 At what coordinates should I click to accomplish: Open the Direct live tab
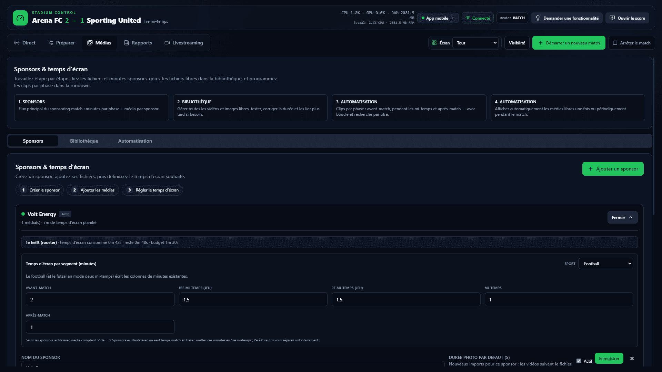pos(25,43)
